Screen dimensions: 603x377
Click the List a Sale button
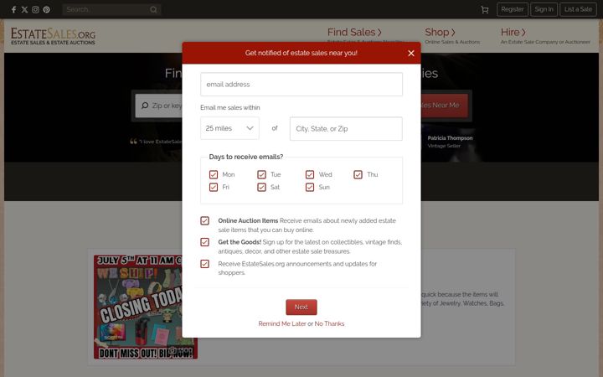pos(578,9)
